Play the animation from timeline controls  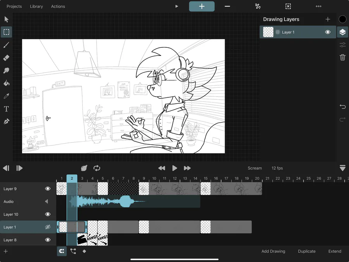pos(175,168)
